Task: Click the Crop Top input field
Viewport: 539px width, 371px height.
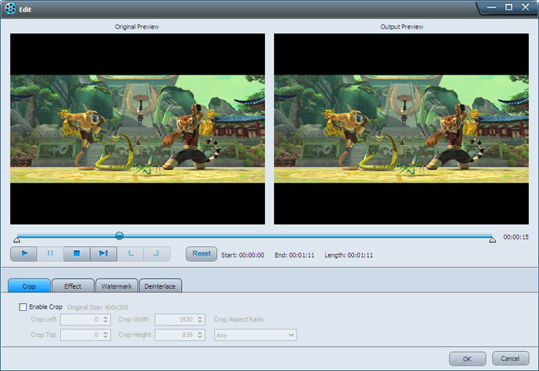Action: pyautogui.click(x=80, y=335)
